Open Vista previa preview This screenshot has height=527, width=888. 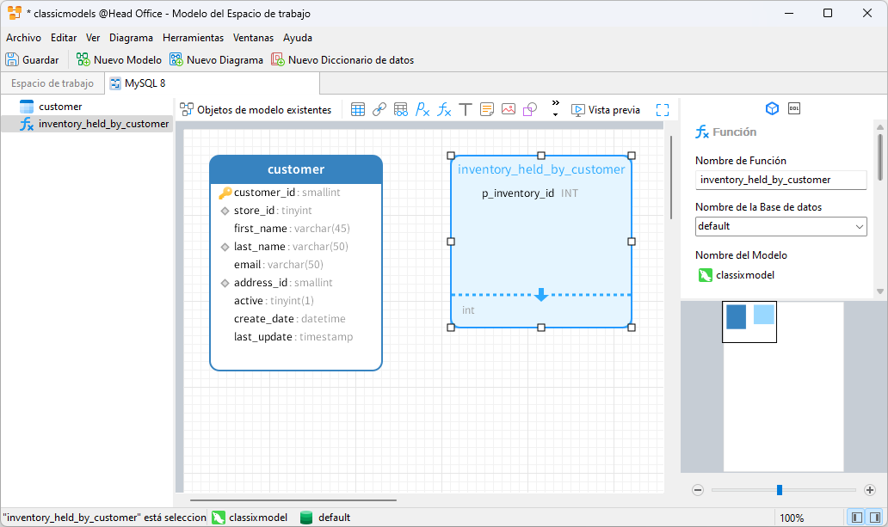coord(606,110)
